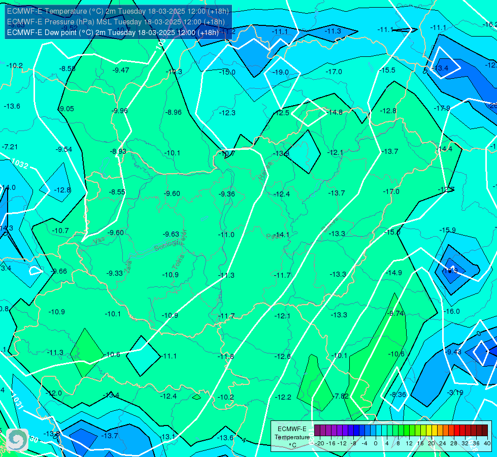Click the Tolna county label
This screenshot has height=457, width=497.
tap(178, 262)
